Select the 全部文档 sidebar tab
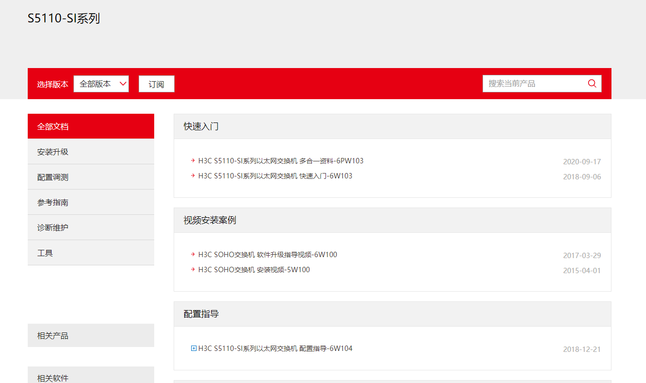646x383 pixels. tap(91, 126)
